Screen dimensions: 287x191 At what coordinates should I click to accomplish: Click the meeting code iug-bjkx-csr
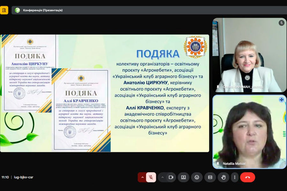[x=24, y=177]
